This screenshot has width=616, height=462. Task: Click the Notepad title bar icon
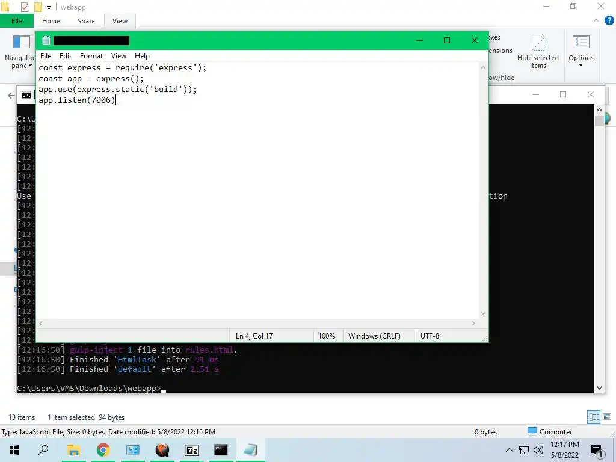tap(46, 40)
